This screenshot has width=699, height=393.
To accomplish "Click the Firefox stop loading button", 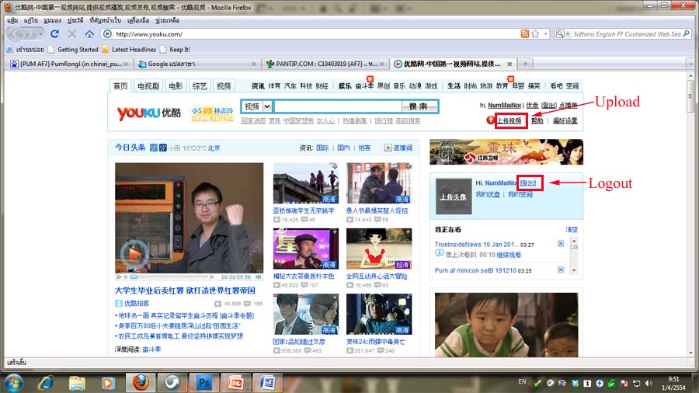I will pyautogui.click(x=71, y=34).
